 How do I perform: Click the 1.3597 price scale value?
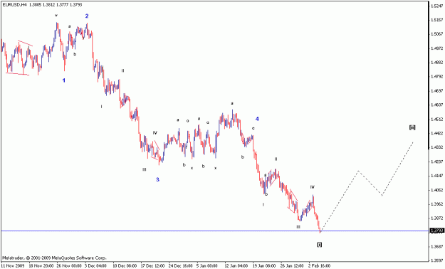(x=437, y=260)
